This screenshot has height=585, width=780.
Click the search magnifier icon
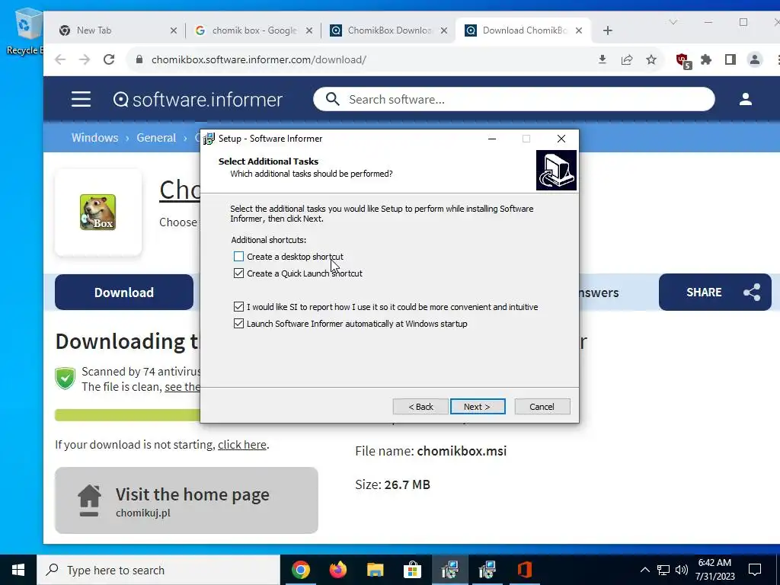pos(332,99)
